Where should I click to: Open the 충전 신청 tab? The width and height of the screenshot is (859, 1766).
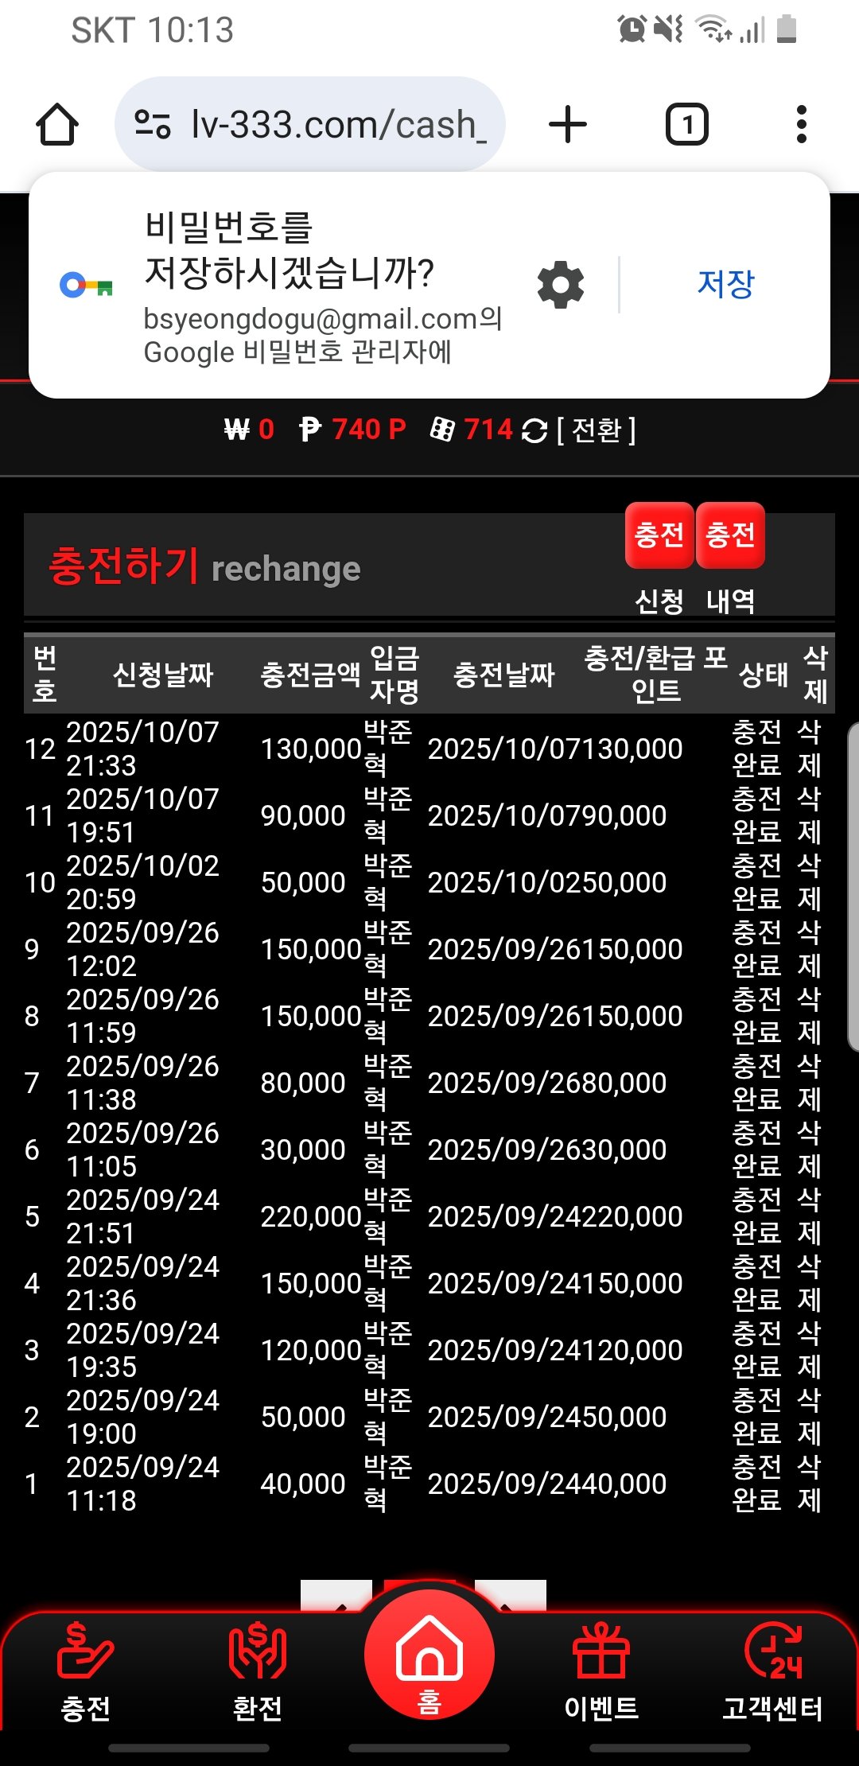pyautogui.click(x=659, y=535)
